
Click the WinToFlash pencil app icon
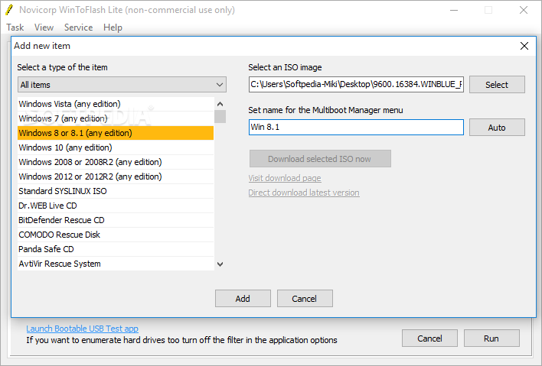click(x=9, y=10)
